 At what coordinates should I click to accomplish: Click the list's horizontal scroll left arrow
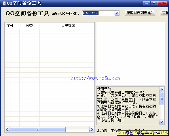(7, 129)
